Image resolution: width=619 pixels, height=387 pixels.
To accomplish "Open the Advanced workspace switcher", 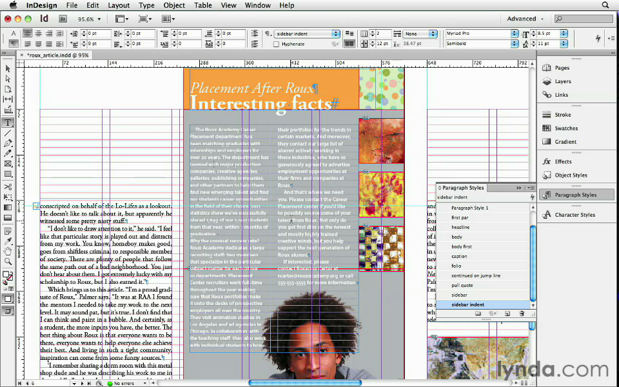I will coord(525,19).
